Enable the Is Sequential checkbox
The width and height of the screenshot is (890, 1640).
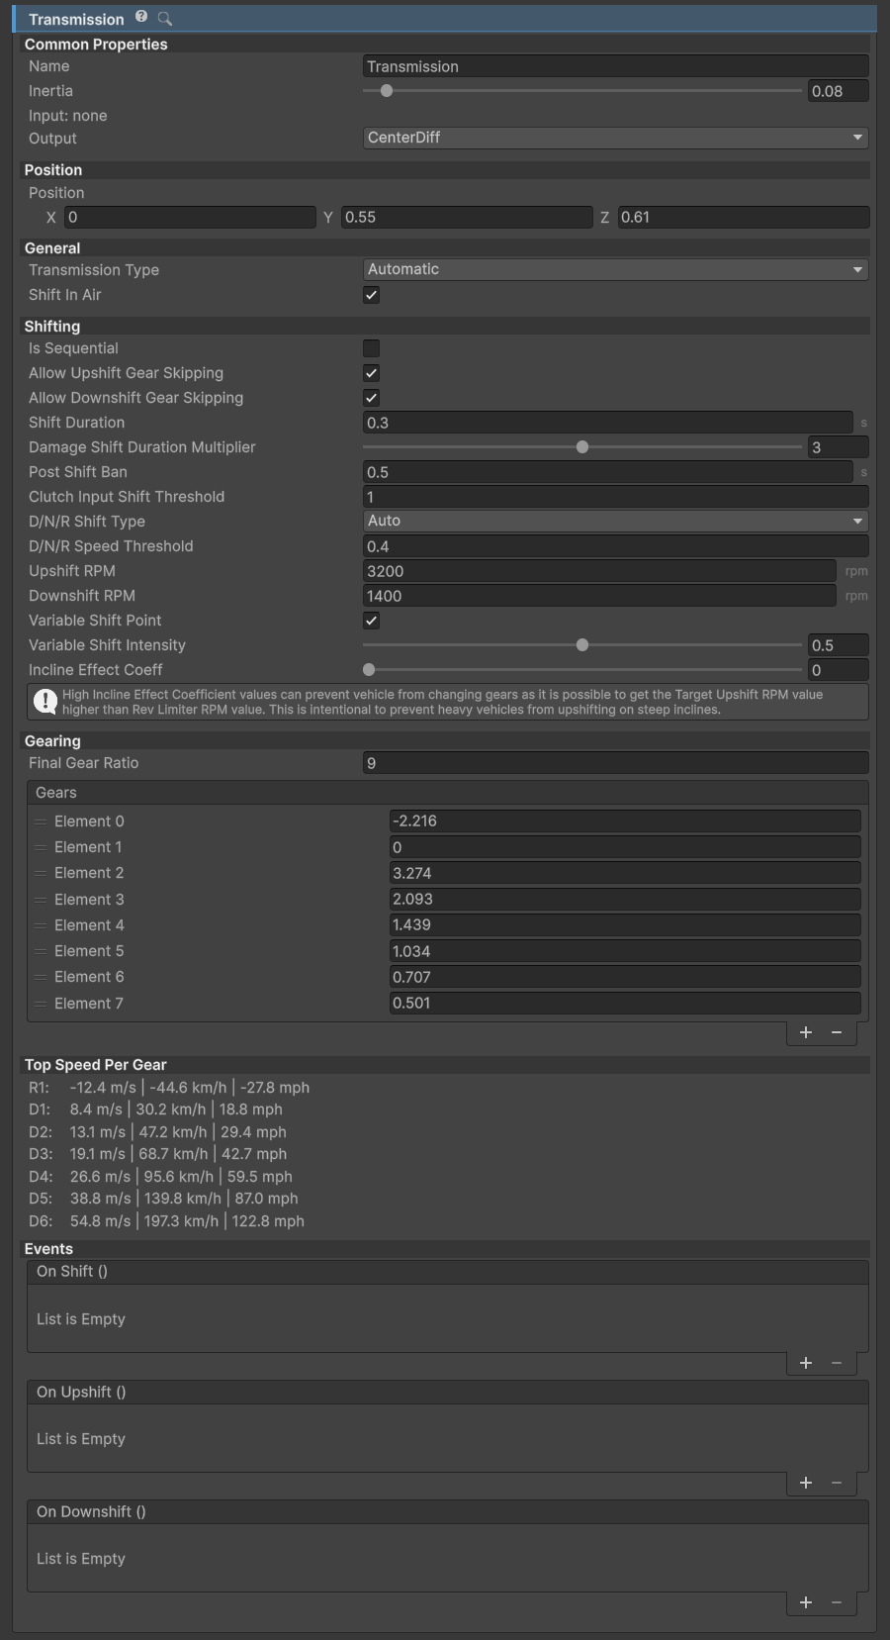coord(372,348)
